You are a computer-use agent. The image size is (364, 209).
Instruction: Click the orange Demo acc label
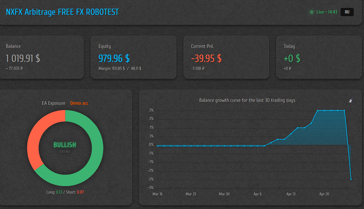(79, 103)
